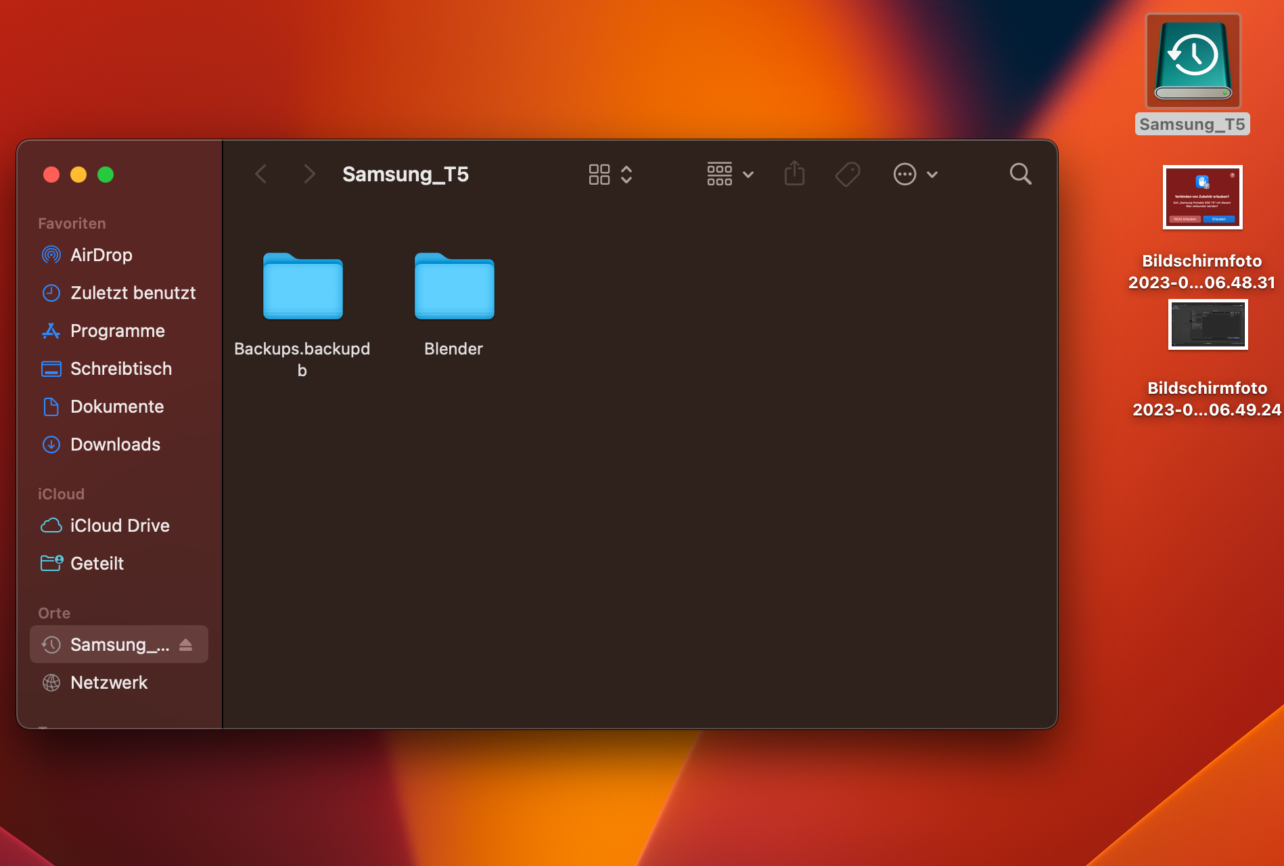Eject the Samsung drive from the sidebar
Screen dimensions: 1284x866
click(186, 645)
